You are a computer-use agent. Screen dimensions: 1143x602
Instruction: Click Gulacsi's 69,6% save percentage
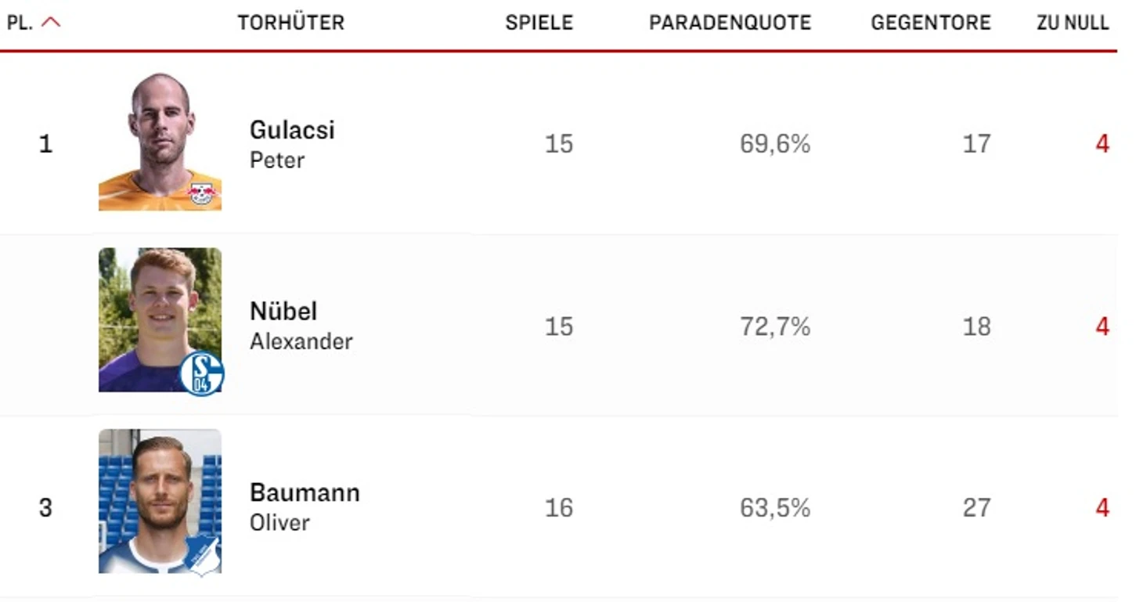pyautogui.click(x=775, y=144)
